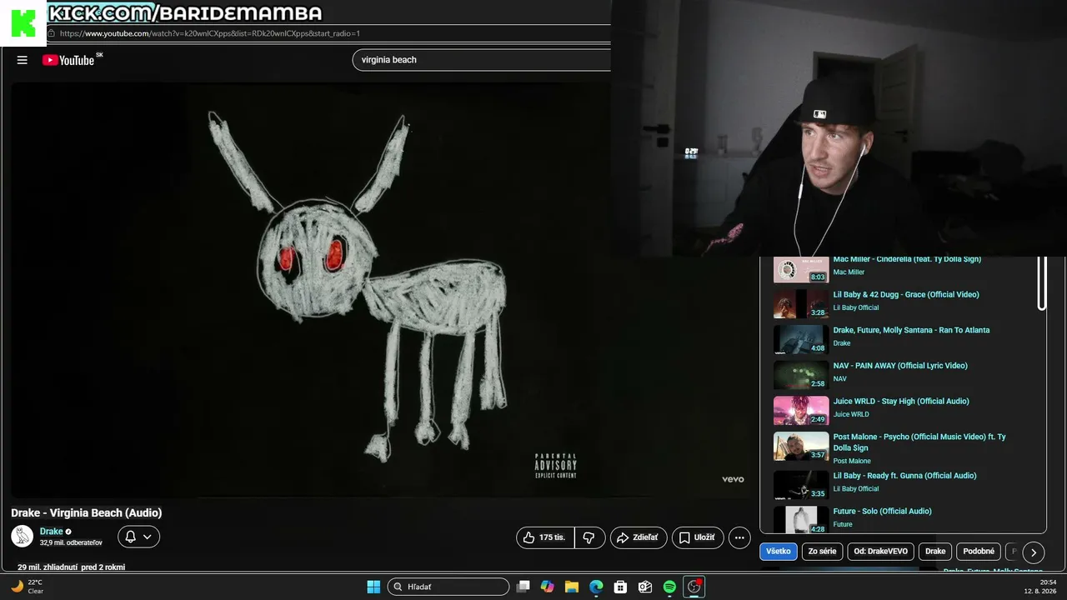Viewport: 1067px width, 600px height.
Task: Click the browser address bar URL
Action: (210, 33)
